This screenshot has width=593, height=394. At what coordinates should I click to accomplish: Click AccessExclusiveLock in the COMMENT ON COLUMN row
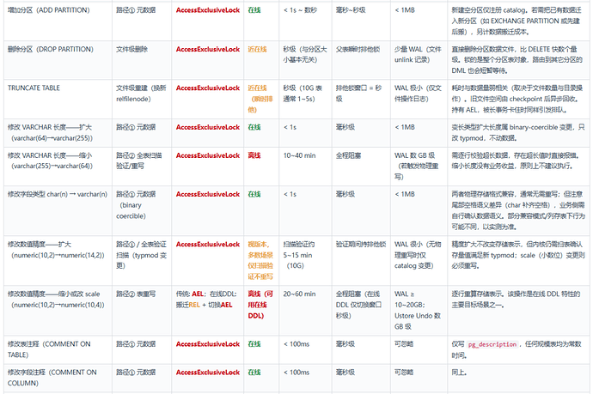pos(208,373)
